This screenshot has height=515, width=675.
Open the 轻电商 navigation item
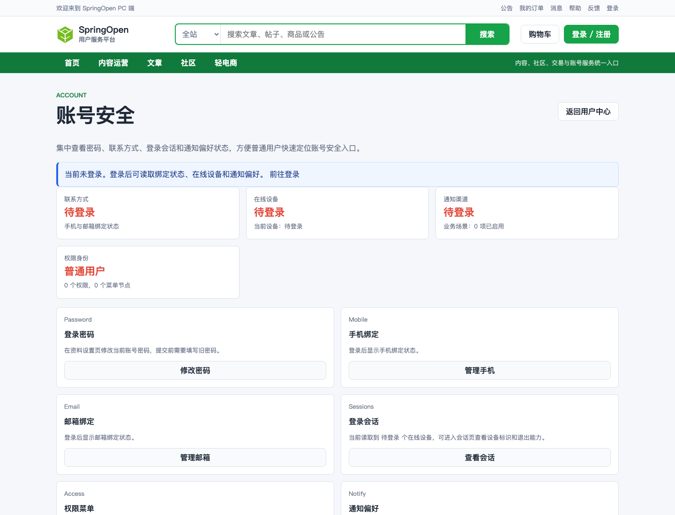coord(226,63)
